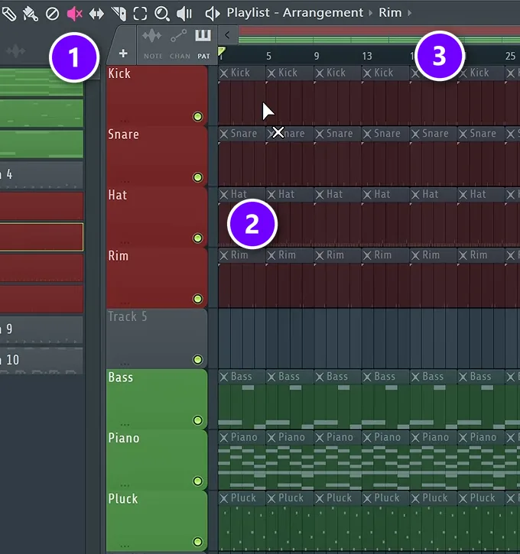The height and width of the screenshot is (554, 520).
Task: Open the clip menu of first Piano clip
Action: pyautogui.click(x=223, y=438)
